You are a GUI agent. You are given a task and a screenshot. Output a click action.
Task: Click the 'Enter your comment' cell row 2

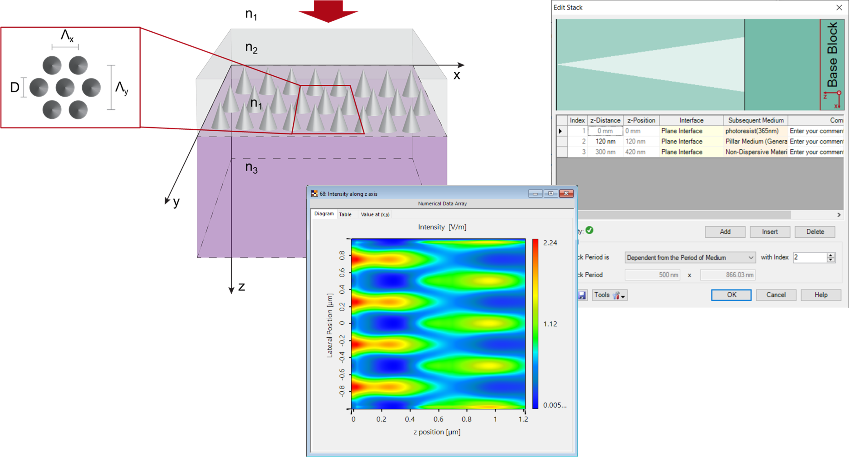(816, 141)
